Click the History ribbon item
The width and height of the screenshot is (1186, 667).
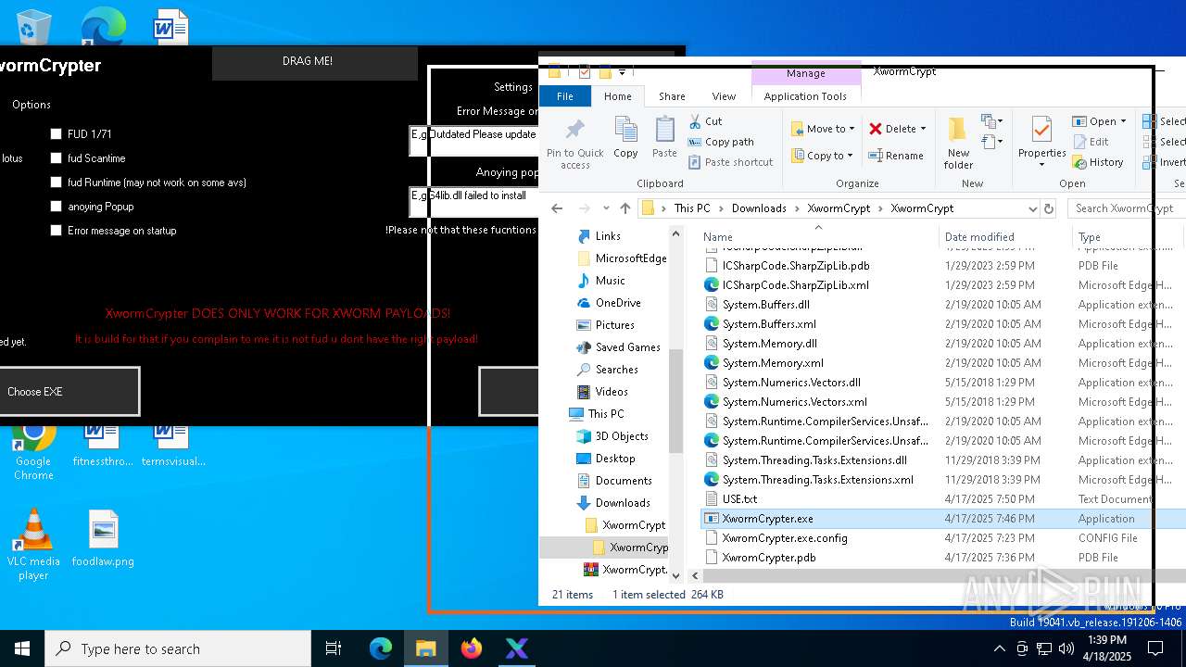pos(1098,162)
